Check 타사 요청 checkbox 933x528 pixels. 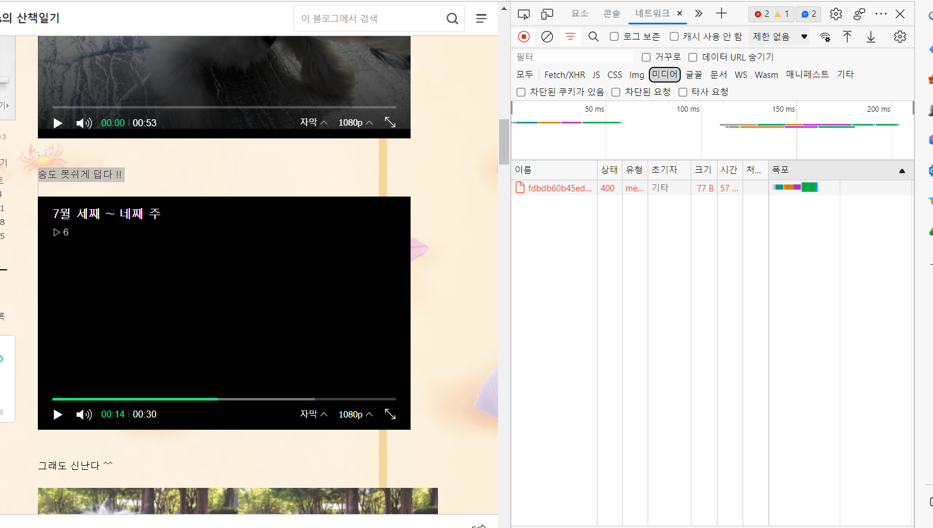click(683, 92)
